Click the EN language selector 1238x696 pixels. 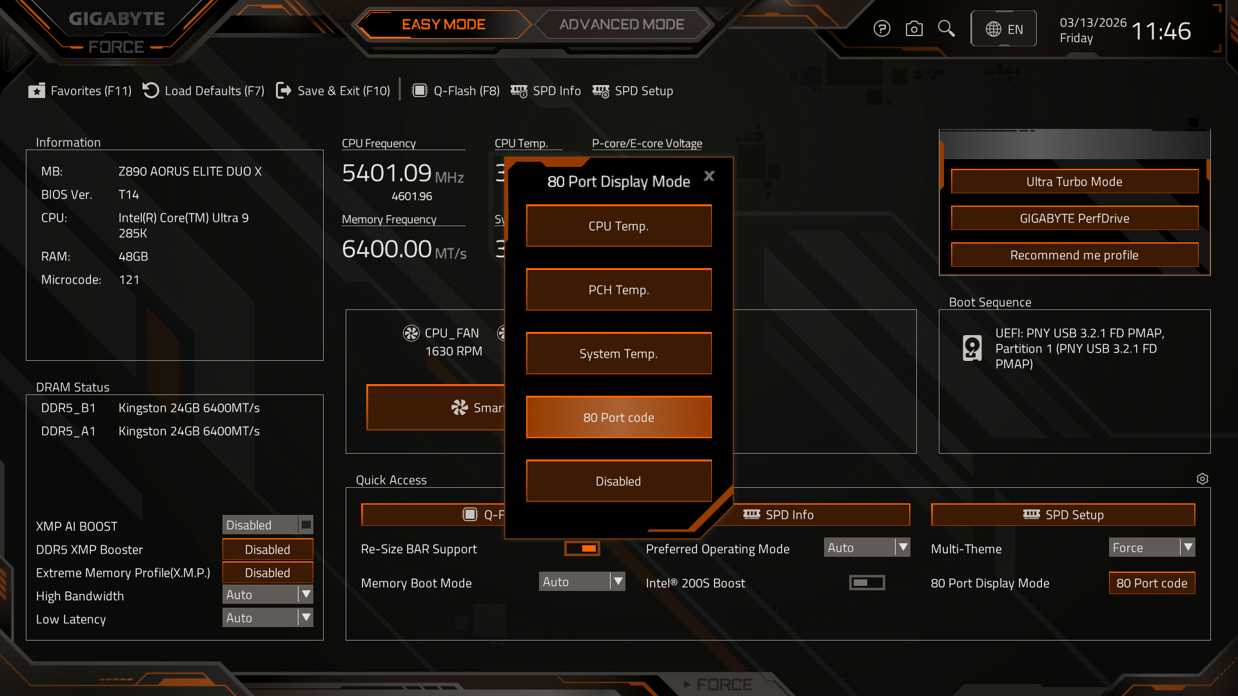click(x=1004, y=29)
